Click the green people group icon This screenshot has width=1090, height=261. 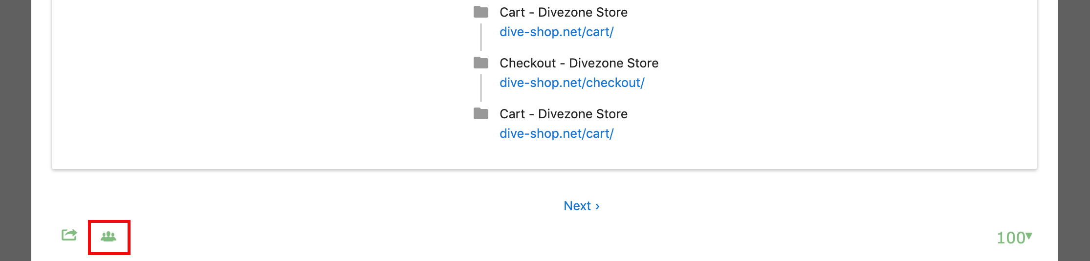pyautogui.click(x=109, y=237)
